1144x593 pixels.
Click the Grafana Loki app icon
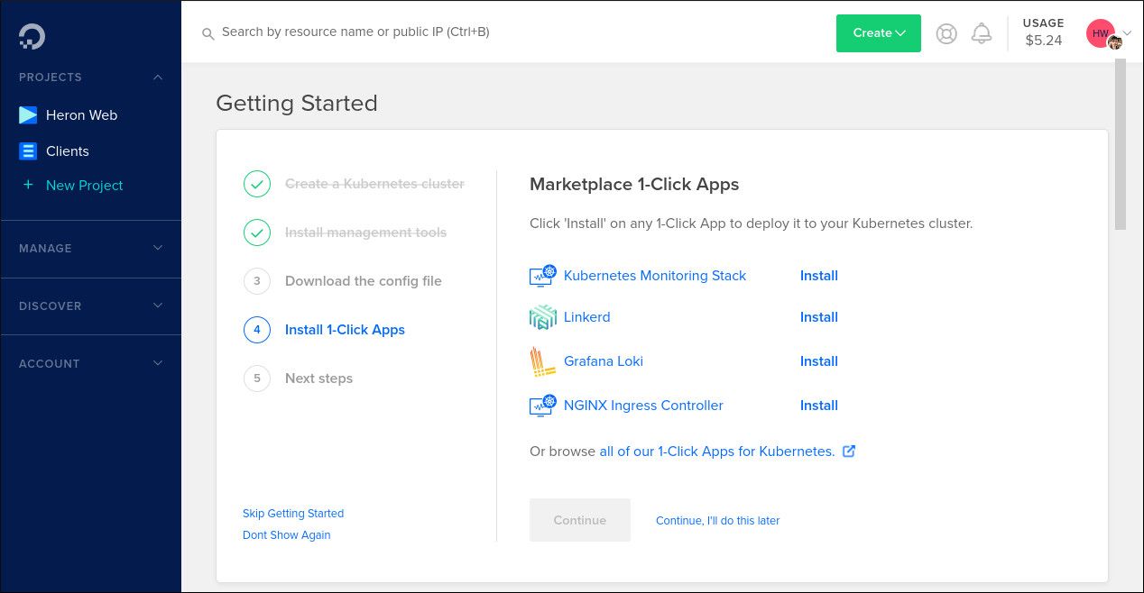coord(542,361)
